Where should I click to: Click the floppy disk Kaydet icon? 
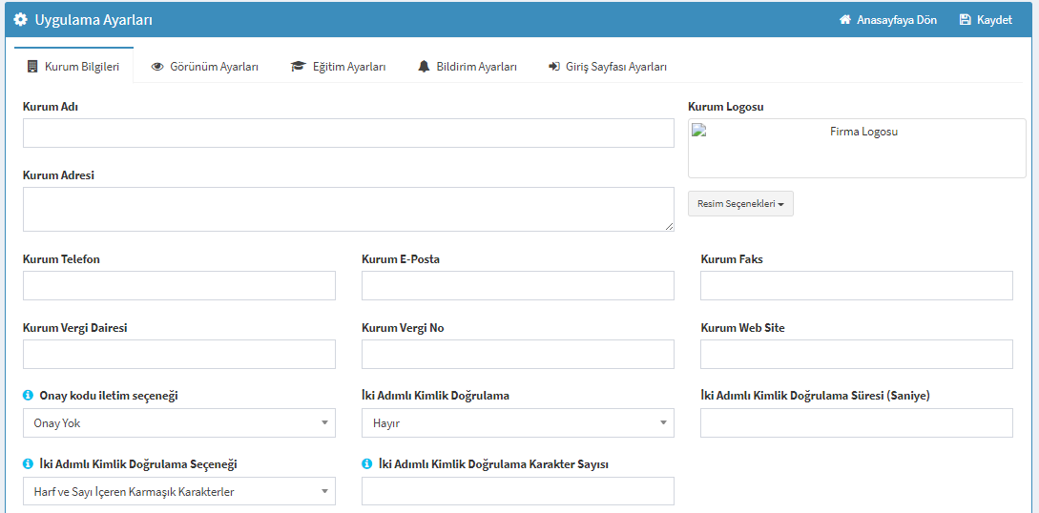[966, 20]
